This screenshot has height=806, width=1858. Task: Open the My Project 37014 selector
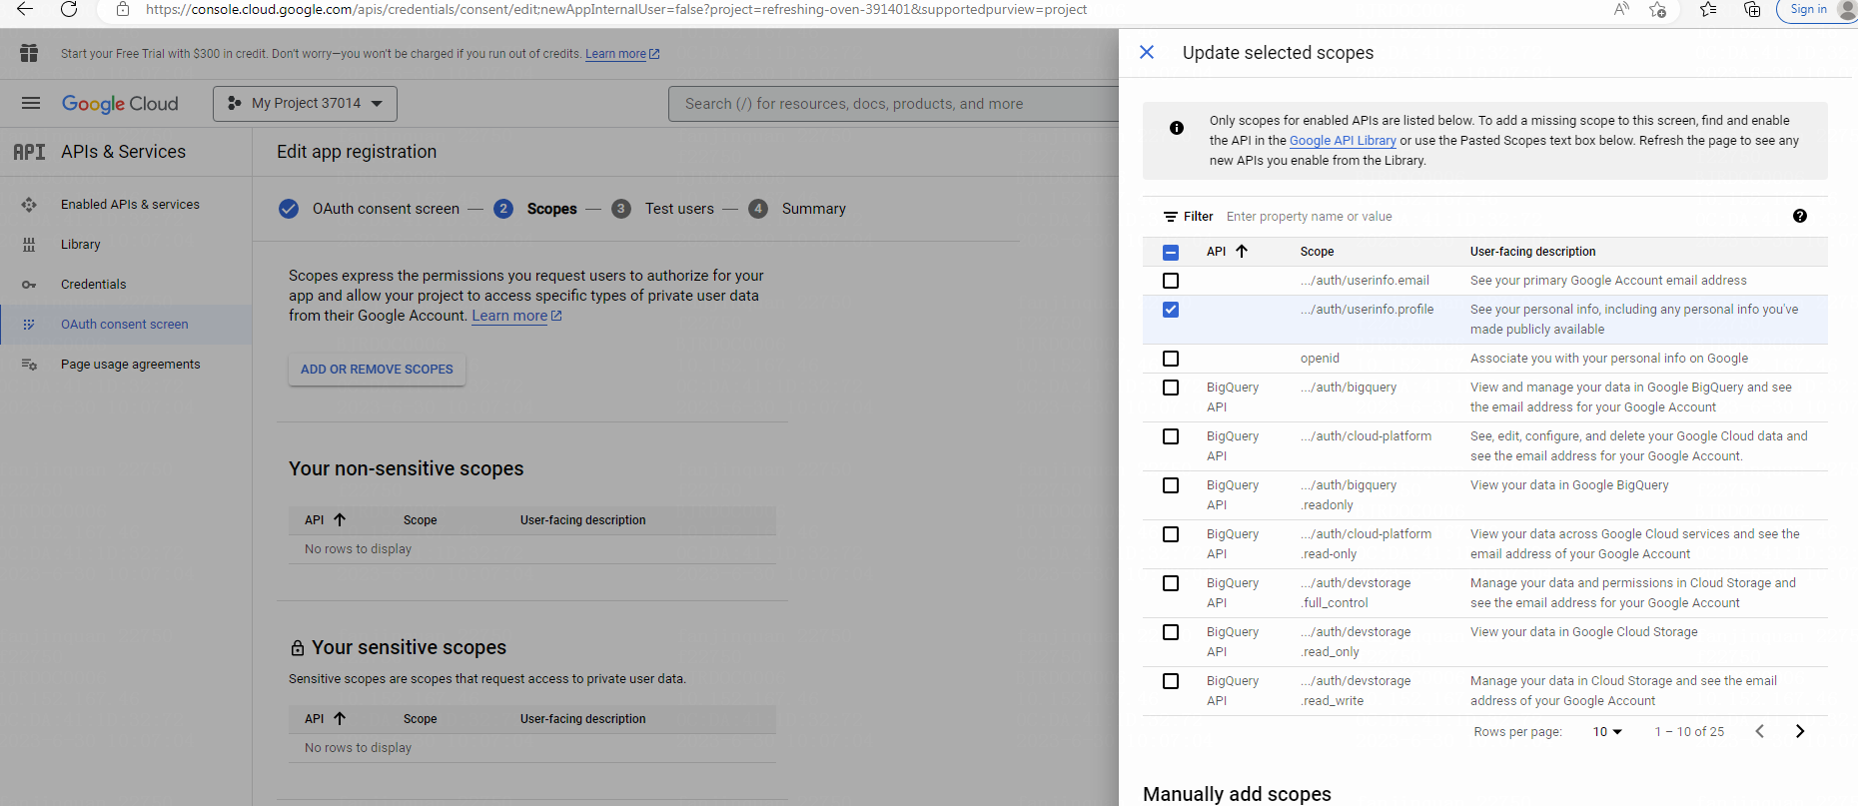(x=305, y=104)
